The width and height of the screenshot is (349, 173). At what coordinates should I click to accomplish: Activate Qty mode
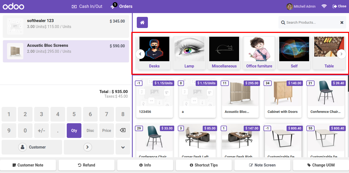click(x=74, y=131)
